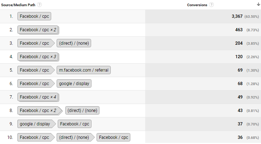Open help icon beside Source/Medium Path
261x144 pixels.
pyautogui.click(x=39, y=5)
